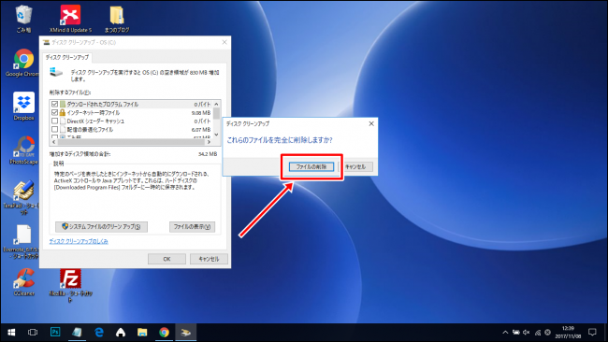Click OK in the Disk Cleanup window

pos(166,259)
